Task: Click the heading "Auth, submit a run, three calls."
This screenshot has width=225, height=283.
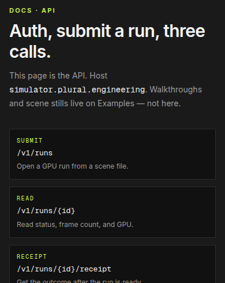Action: [x=107, y=41]
